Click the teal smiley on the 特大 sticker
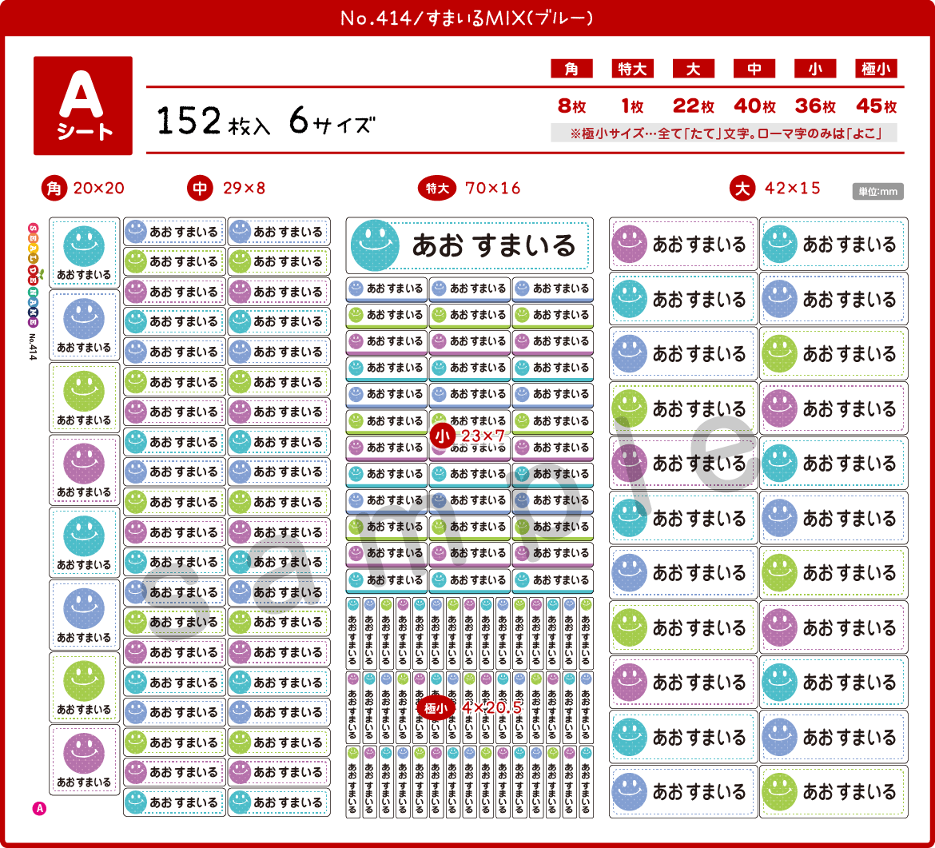 375,245
